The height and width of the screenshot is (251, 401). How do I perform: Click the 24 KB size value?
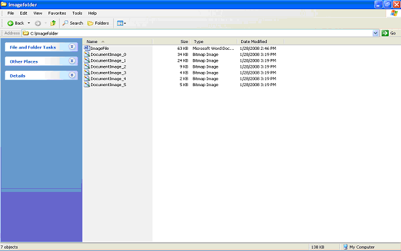[x=183, y=61]
